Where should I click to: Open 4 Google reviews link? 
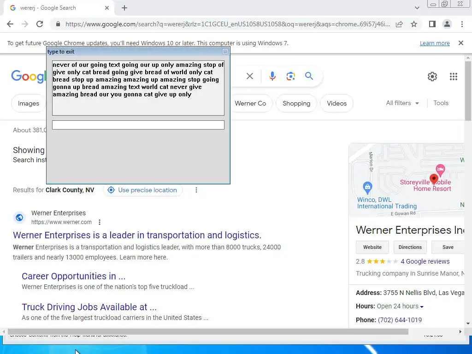pyautogui.click(x=425, y=261)
